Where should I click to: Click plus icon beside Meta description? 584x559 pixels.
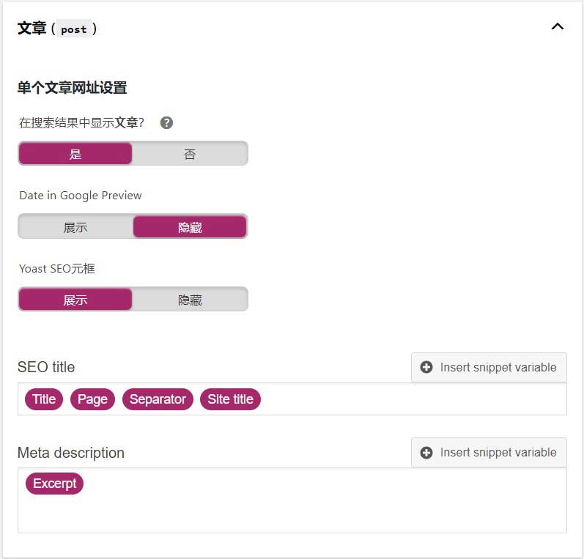coord(426,453)
